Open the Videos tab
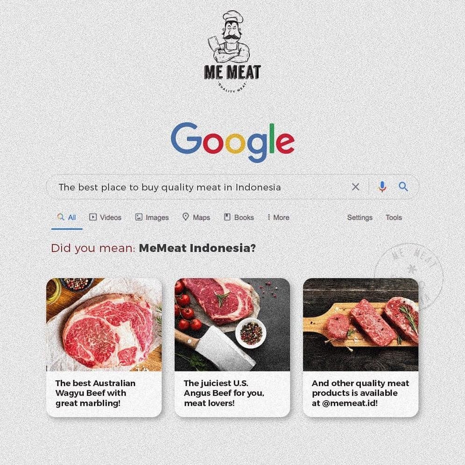465x465 pixels. 105,218
